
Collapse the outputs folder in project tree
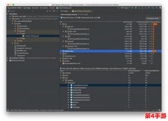[x=15, y=31]
